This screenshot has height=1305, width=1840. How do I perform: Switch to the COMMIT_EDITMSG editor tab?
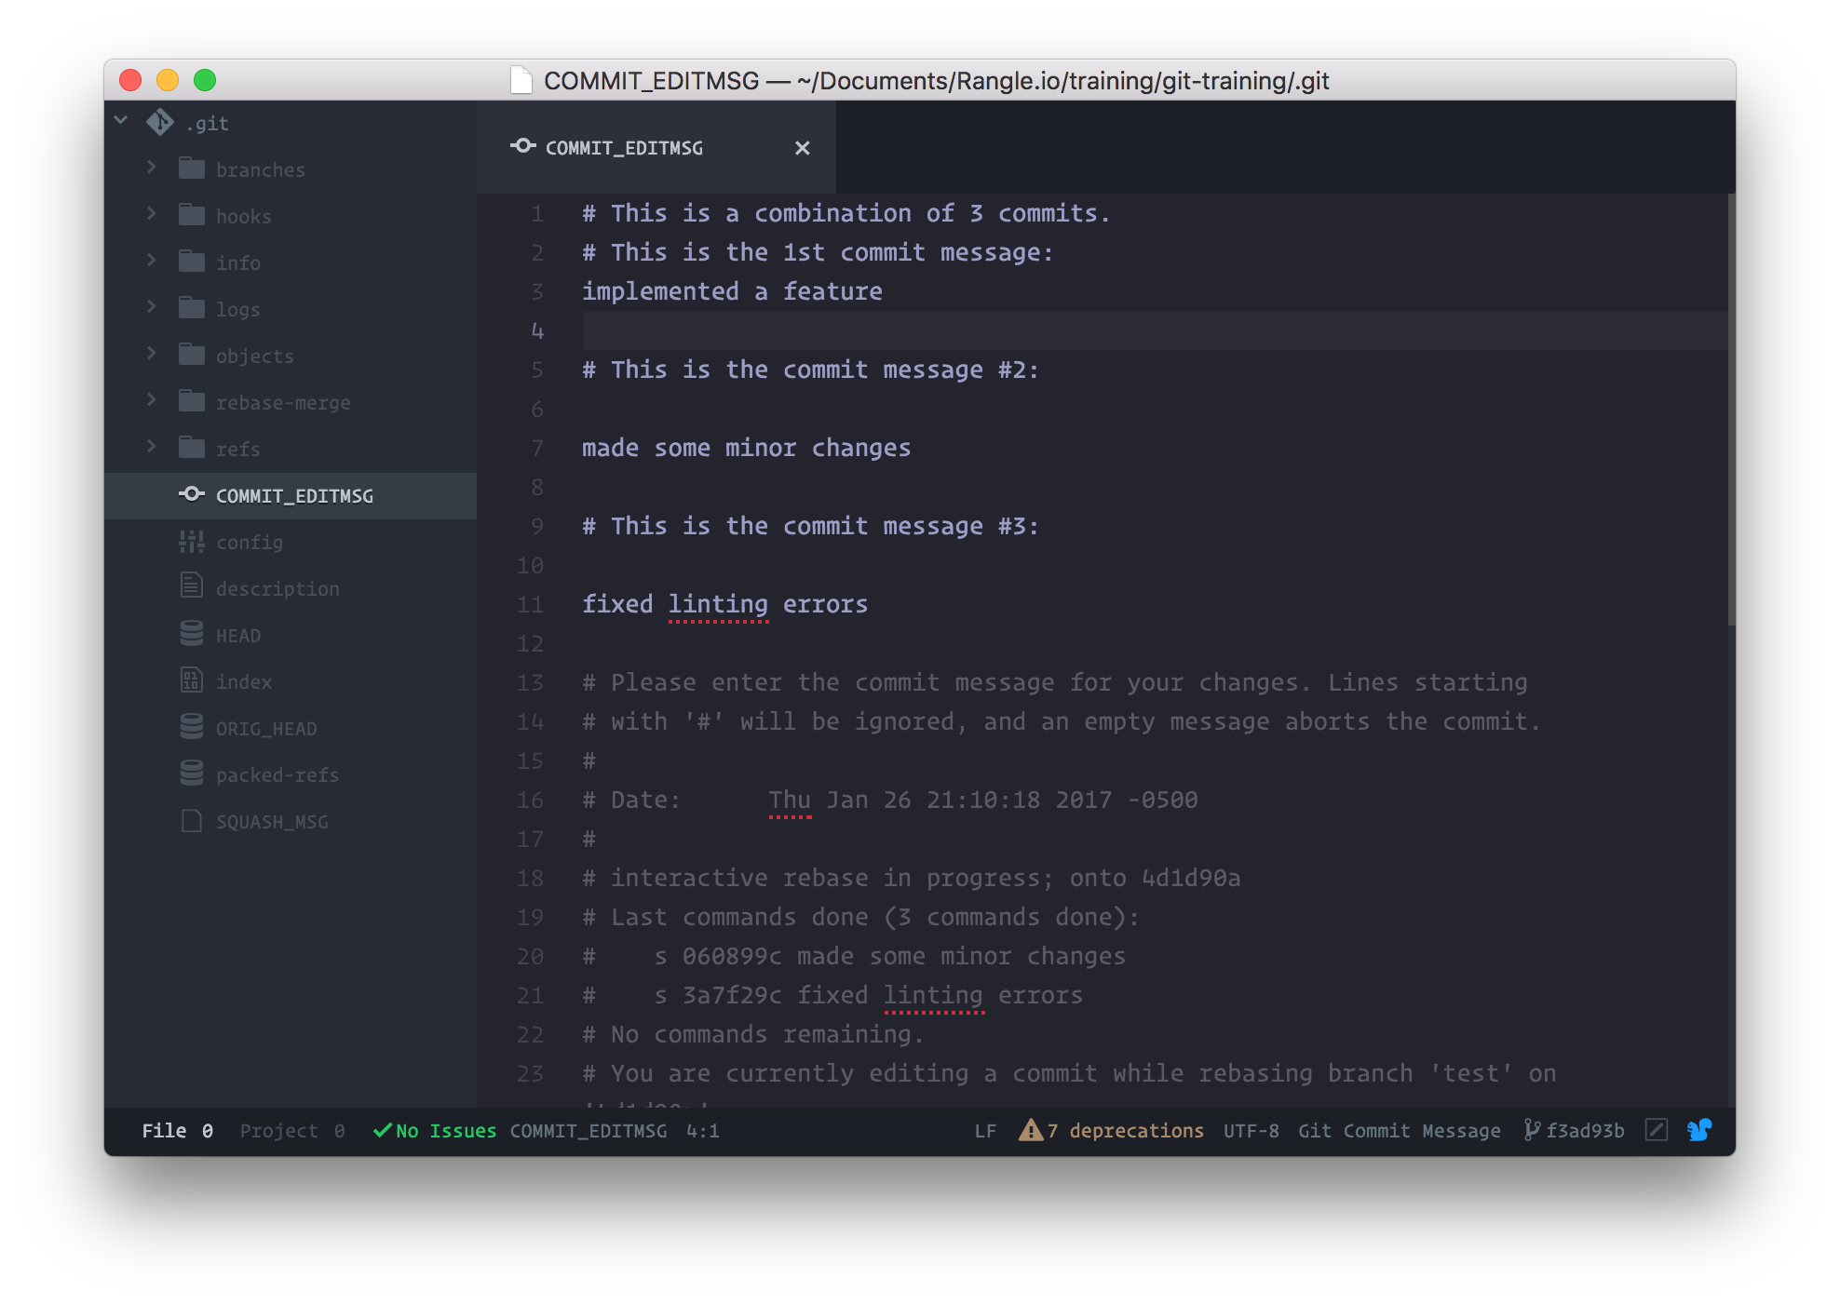click(x=624, y=148)
